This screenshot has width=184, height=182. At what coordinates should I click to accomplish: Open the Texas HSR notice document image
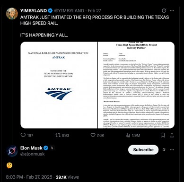pos(136,85)
